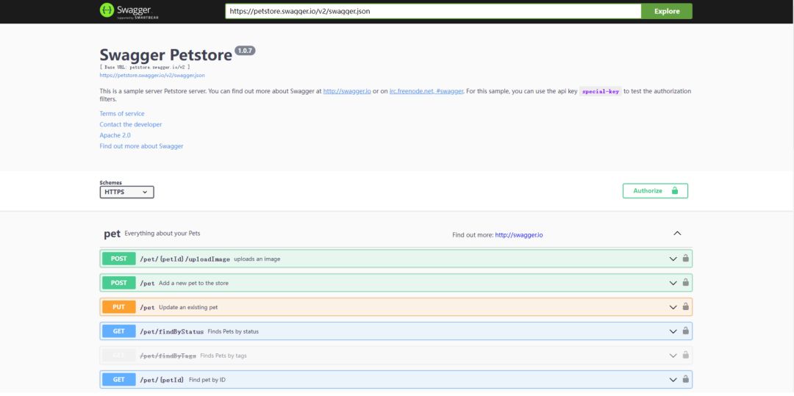Click lock icon on uploadImage POST row
This screenshot has height=396, width=794.
[686, 259]
